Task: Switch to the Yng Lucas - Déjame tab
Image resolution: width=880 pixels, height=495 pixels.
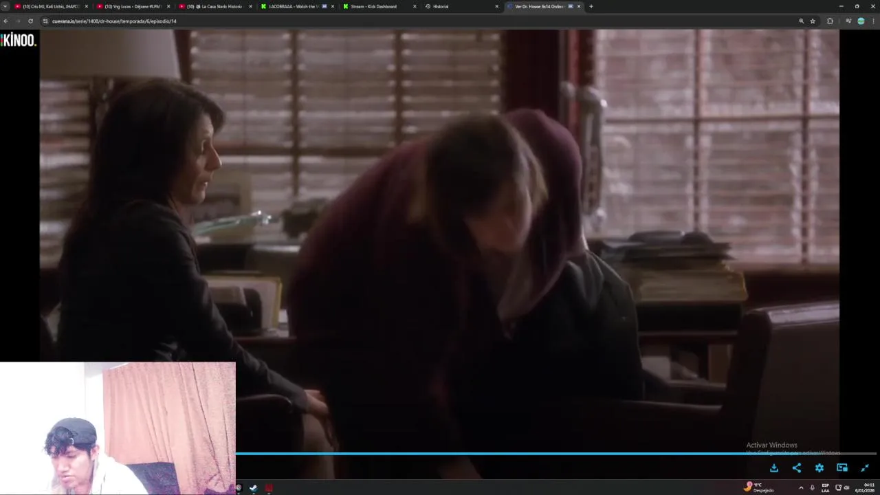Action: pos(133,6)
